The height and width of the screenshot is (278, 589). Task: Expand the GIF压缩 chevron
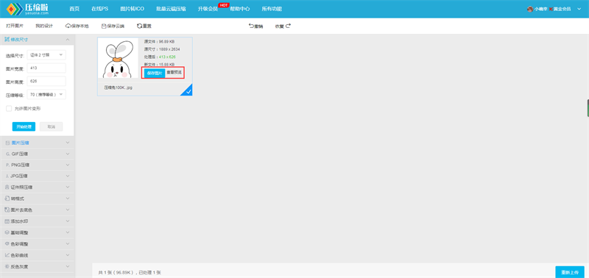(x=68, y=154)
